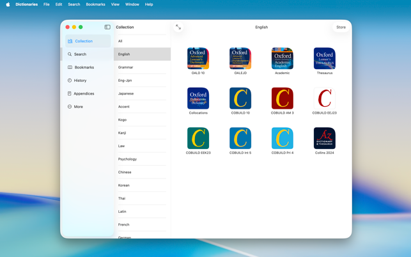
Task: Open the File menu
Action: tap(47, 4)
